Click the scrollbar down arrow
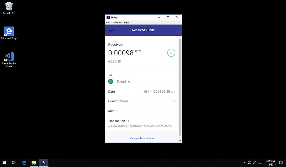The image size is (286, 167). click(x=180, y=141)
